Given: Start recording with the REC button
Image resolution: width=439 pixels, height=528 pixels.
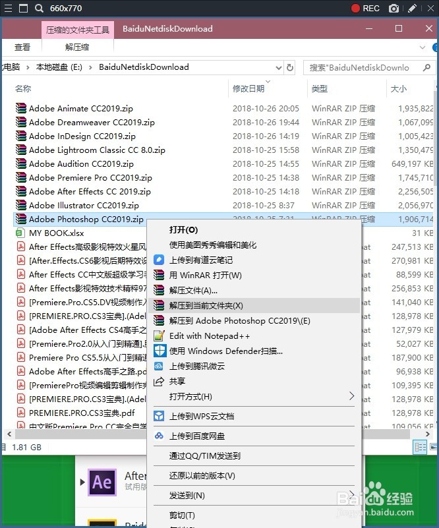Looking at the screenshot, I should 365,9.
